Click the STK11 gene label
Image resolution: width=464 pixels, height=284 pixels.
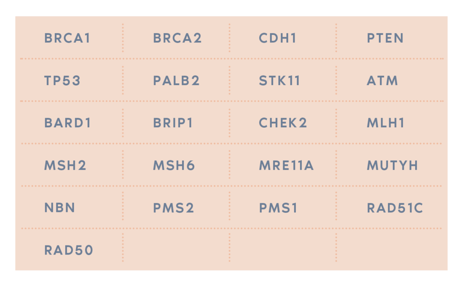(280, 81)
